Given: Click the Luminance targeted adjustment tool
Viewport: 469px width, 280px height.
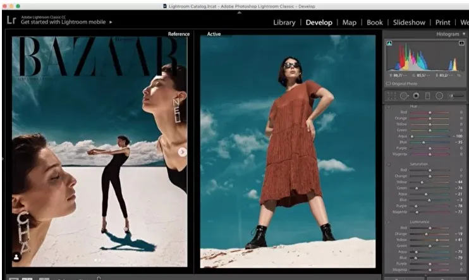Looking at the screenshot, I should point(389,222).
